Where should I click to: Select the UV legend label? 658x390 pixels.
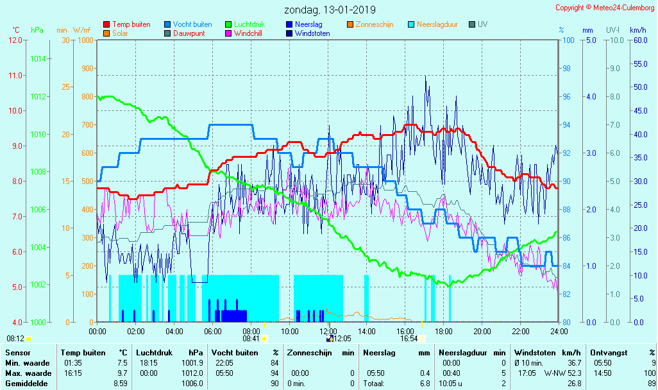482,24
